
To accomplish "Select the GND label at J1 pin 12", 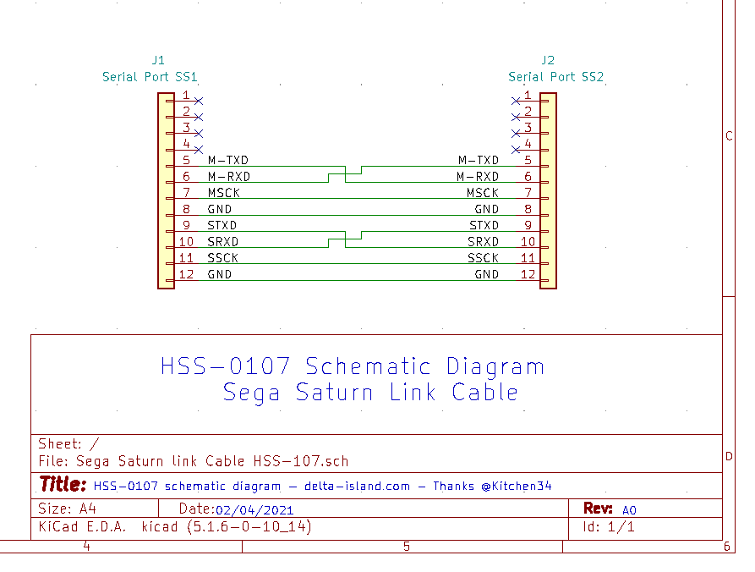I will 220,274.
